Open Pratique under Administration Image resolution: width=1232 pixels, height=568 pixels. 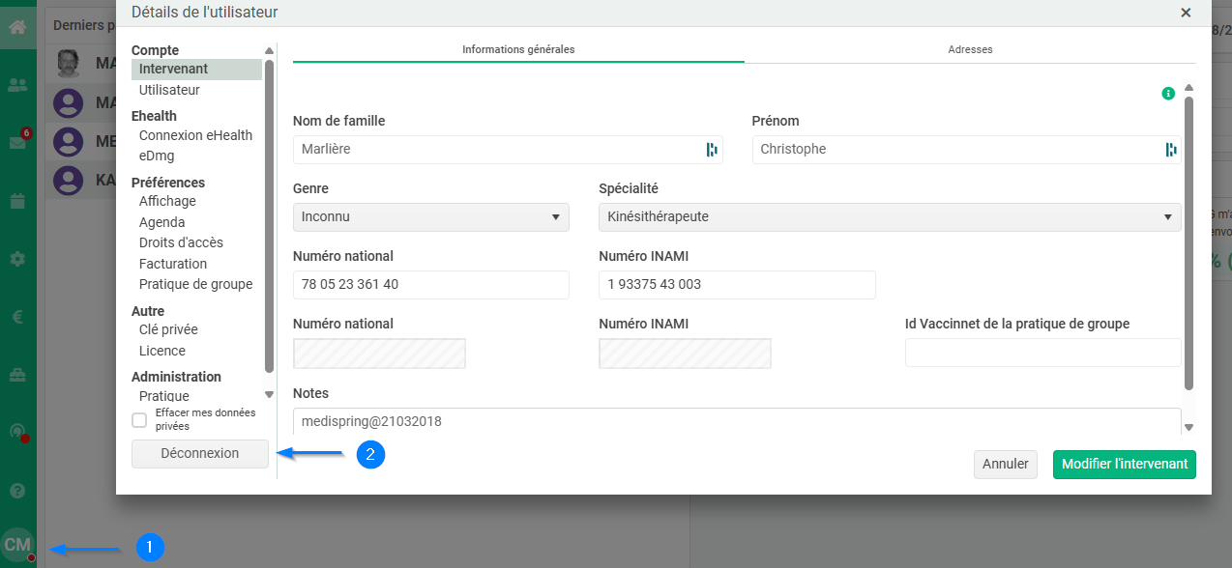[x=164, y=396]
